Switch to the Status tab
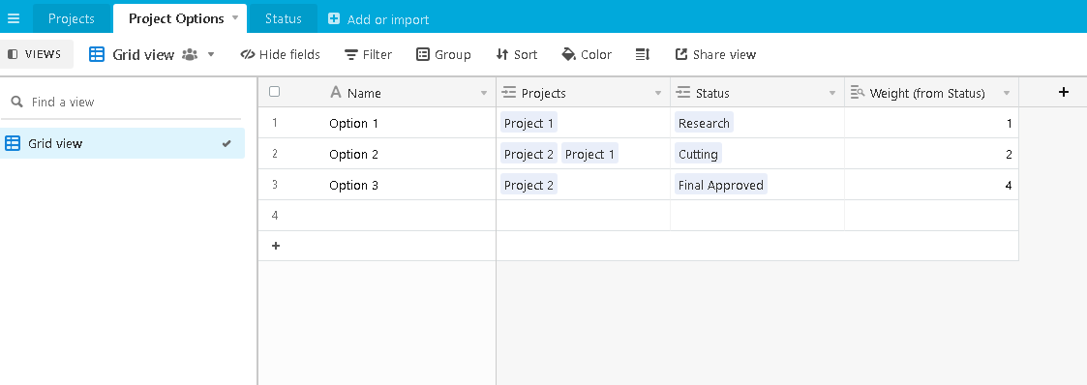1087x385 pixels. pyautogui.click(x=283, y=18)
